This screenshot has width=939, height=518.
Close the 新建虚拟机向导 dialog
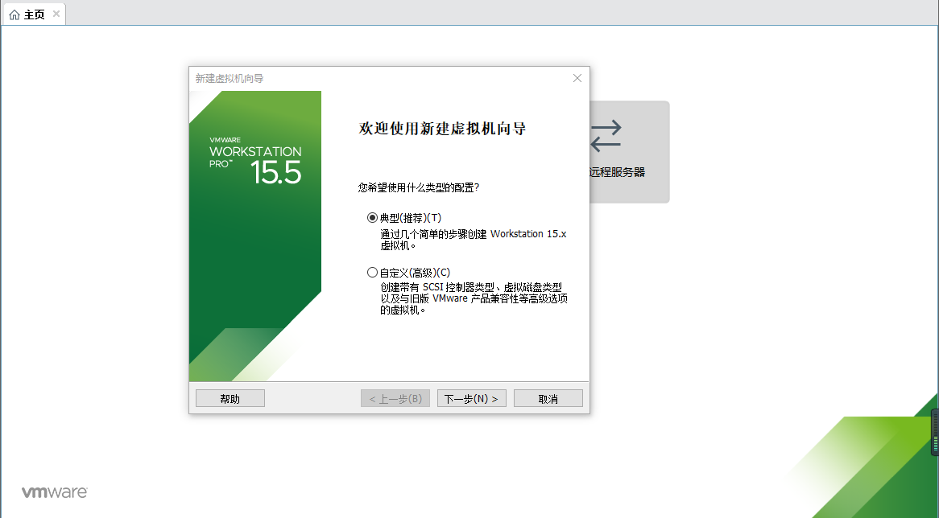tap(577, 78)
